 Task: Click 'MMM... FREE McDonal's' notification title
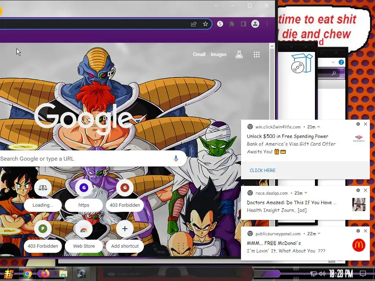coord(274,243)
